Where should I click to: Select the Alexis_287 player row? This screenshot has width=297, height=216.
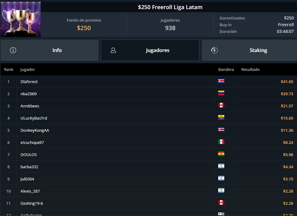click(x=30, y=191)
